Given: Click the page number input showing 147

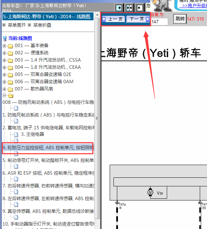Looking at the screenshot, I should (x=160, y=22).
